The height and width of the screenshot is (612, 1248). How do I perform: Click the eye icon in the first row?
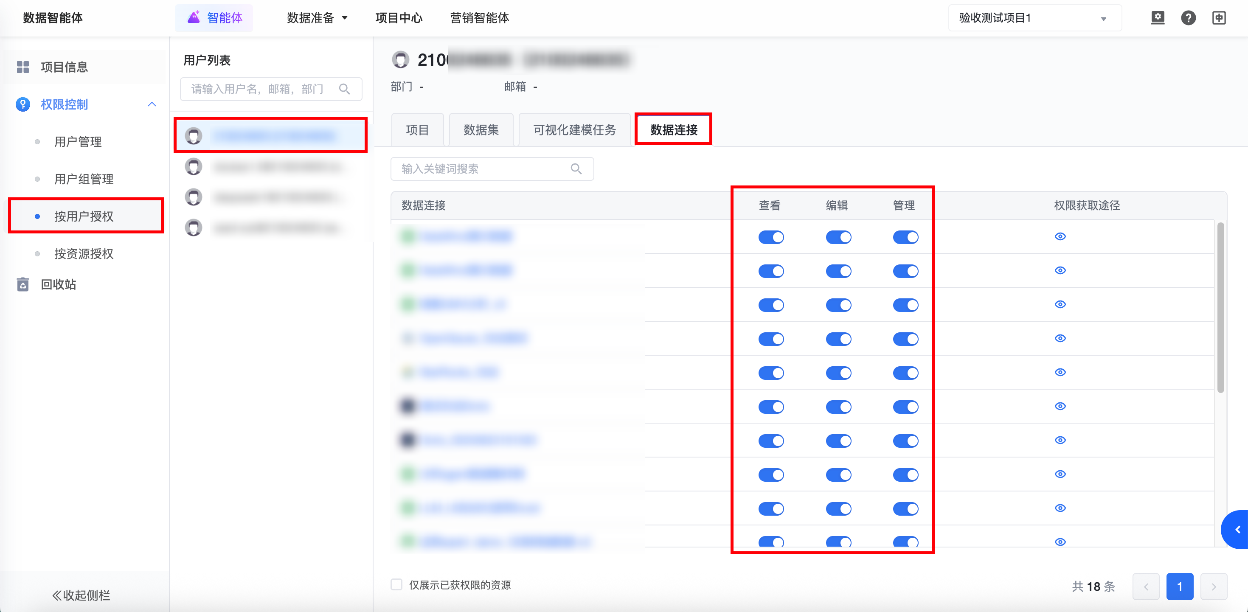pyautogui.click(x=1060, y=236)
